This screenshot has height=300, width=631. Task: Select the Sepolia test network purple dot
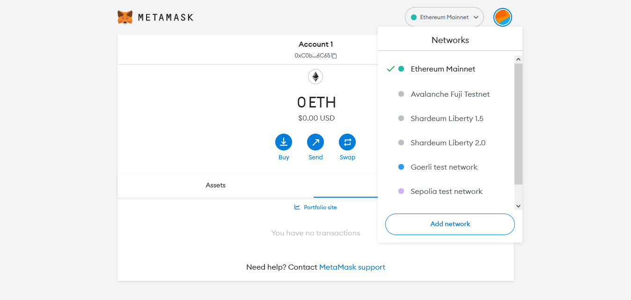click(x=401, y=192)
